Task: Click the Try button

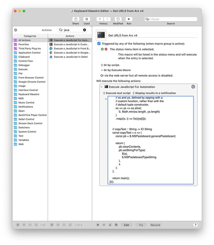Action: coord(141,225)
